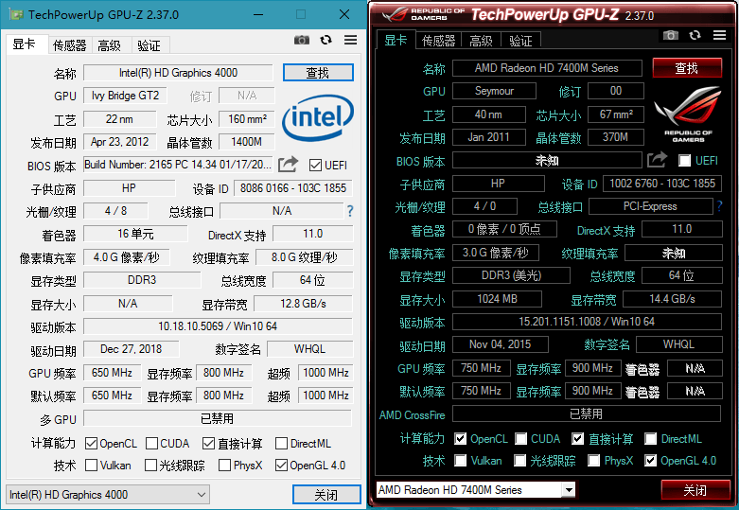Image resolution: width=739 pixels, height=510 pixels.
Task: Enable the CUDA checkbox in the ROG window
Action: click(520, 439)
